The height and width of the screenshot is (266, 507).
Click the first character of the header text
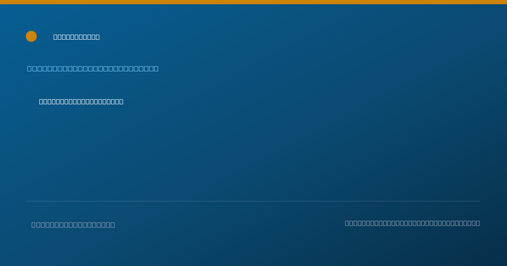pyautogui.click(x=56, y=37)
